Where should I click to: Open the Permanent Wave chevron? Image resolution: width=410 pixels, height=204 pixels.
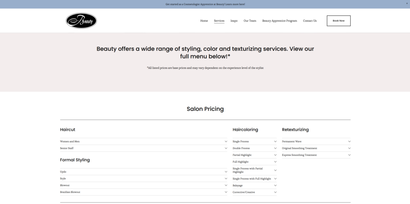point(349,141)
